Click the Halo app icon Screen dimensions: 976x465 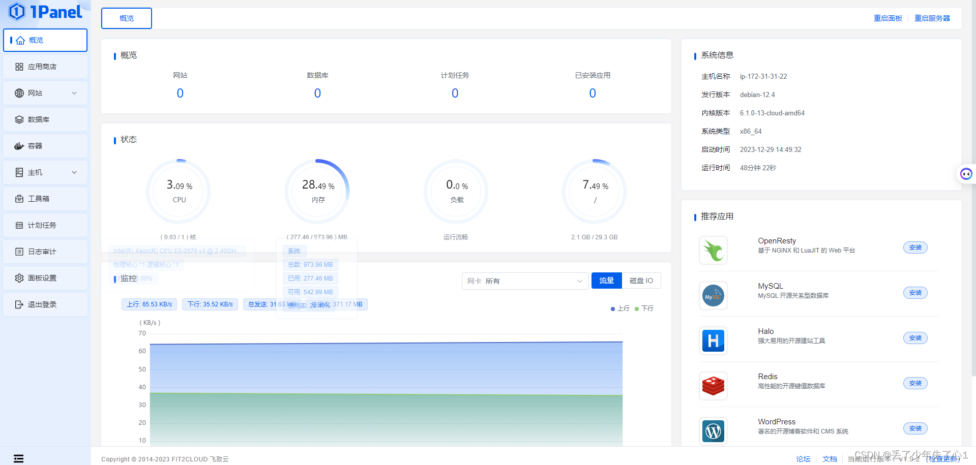tap(713, 341)
